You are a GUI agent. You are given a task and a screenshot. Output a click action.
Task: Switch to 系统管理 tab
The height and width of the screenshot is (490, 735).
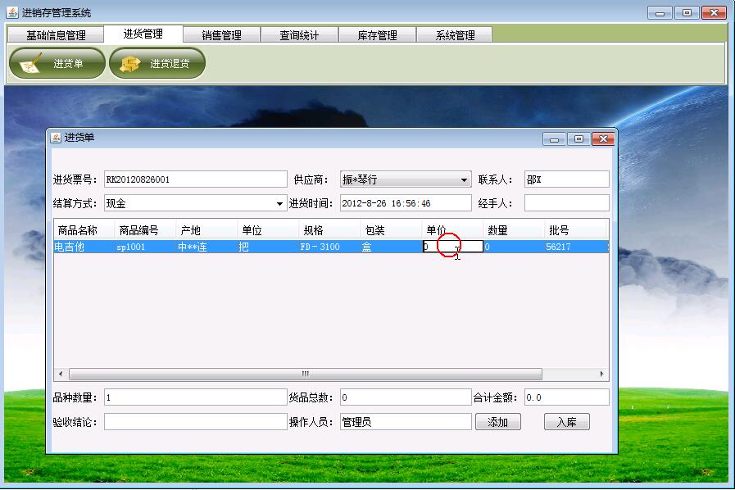[x=455, y=35]
